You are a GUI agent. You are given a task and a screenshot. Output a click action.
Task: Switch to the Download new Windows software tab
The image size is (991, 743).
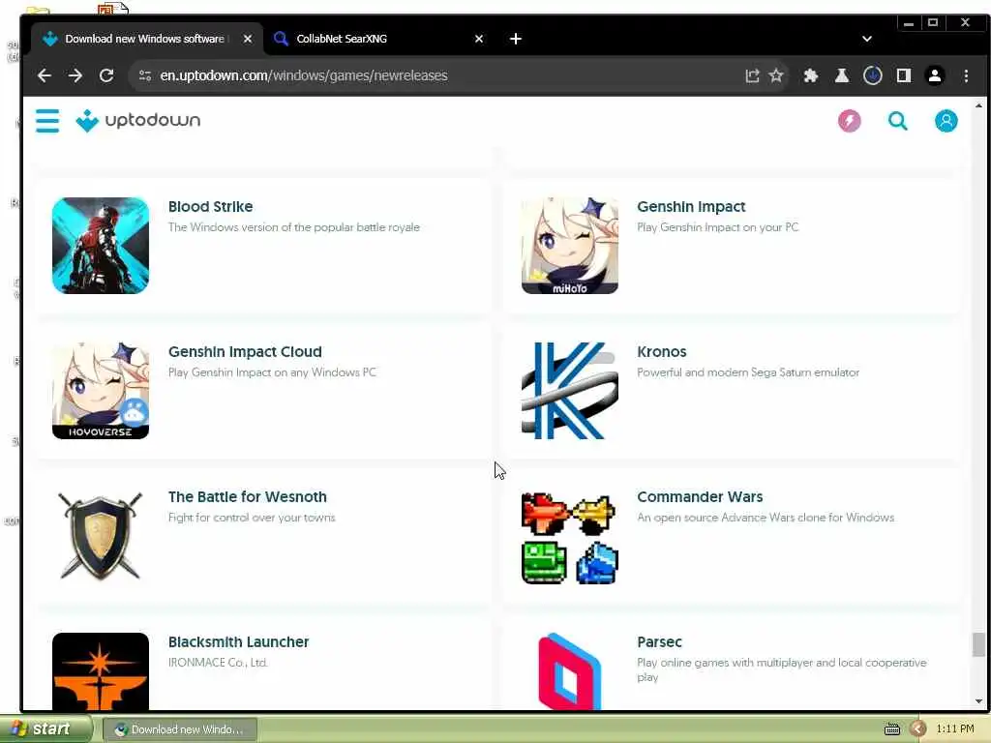point(147,39)
